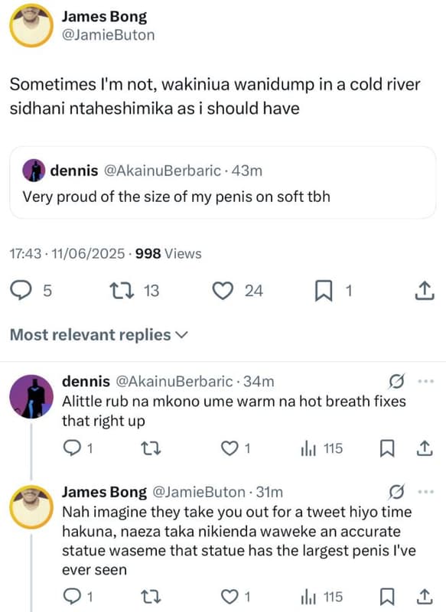This screenshot has width=446, height=612.
Task: View analytics on dennis's reply
Action: click(x=308, y=449)
